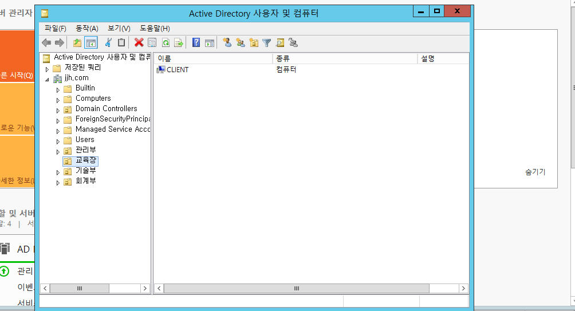The height and width of the screenshot is (311, 575).
Task: Open the Properties toolbar icon
Action: pos(152,43)
